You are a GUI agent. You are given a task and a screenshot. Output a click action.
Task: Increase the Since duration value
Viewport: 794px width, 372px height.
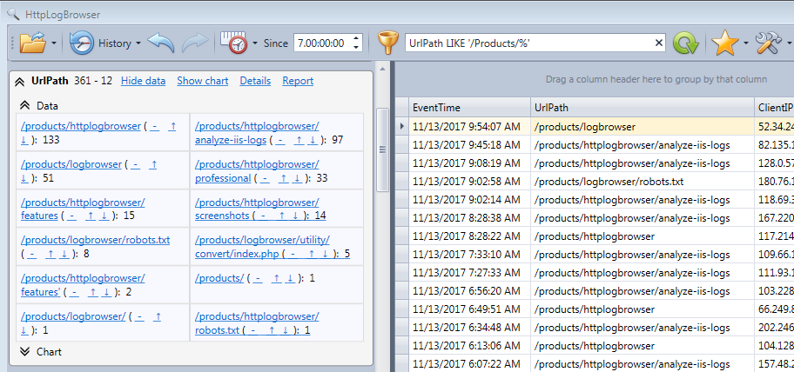[356, 38]
